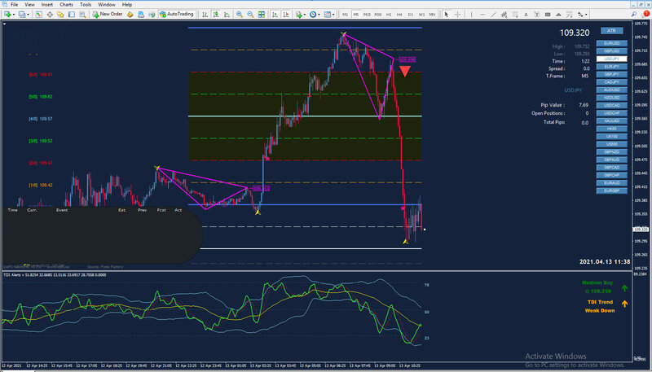Select the M30 timeframe
Viewport: 652px width, 372px height.
click(x=378, y=15)
